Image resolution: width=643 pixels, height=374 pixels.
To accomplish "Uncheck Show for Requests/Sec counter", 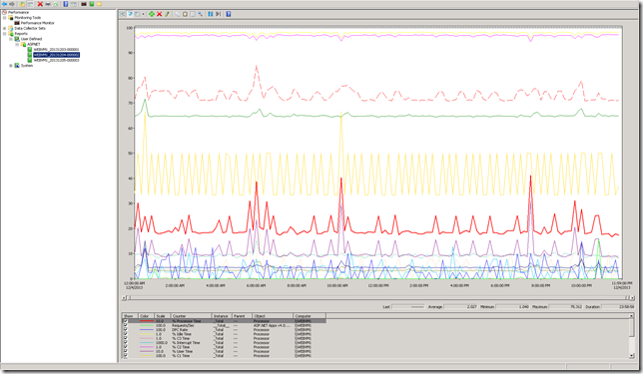I will click(126, 326).
